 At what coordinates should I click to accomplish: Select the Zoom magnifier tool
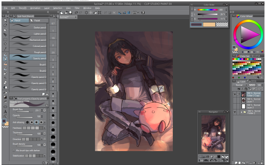(5, 20)
